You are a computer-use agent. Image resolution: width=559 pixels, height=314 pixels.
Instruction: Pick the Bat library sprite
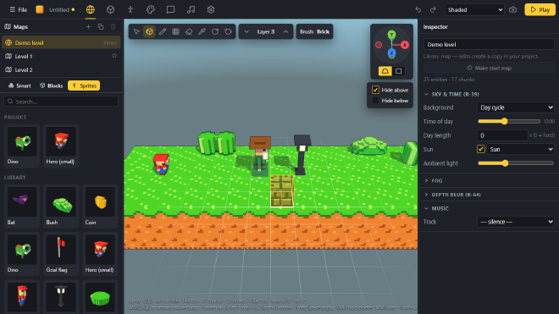[22, 207]
